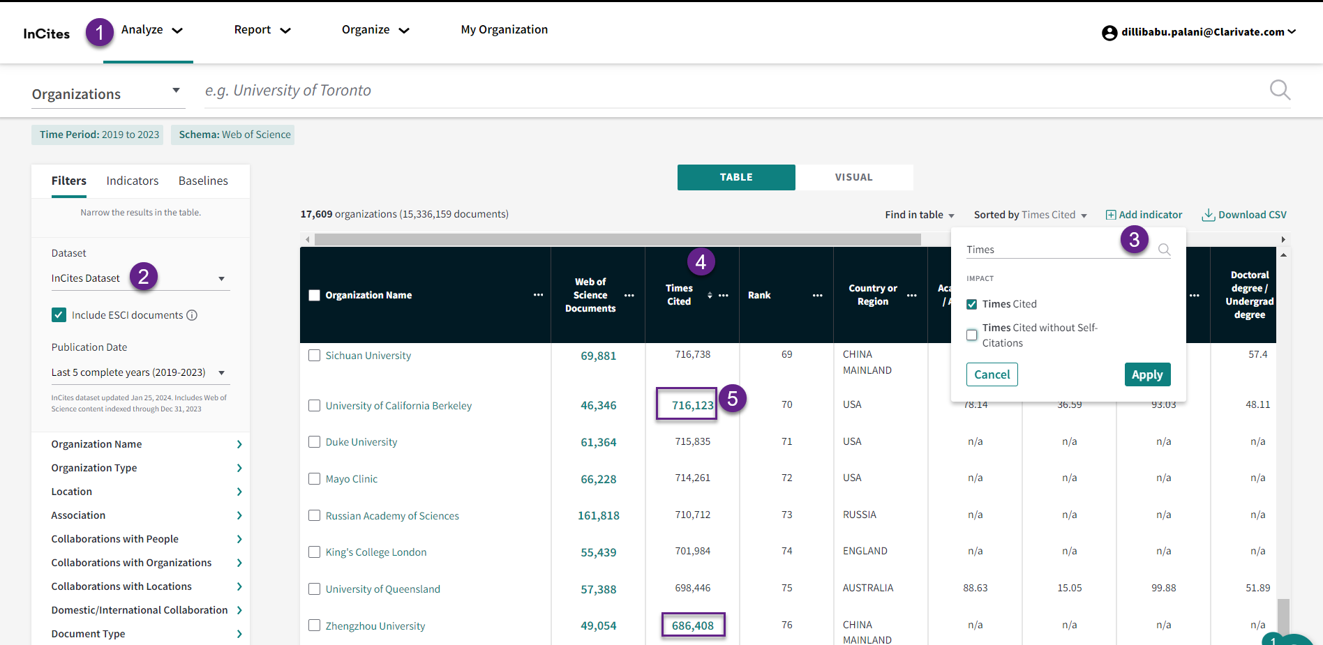
Task: Open the Find in table dropdown
Action: [920, 215]
